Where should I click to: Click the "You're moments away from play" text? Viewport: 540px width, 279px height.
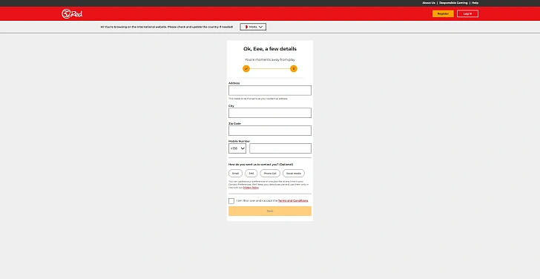point(270,59)
